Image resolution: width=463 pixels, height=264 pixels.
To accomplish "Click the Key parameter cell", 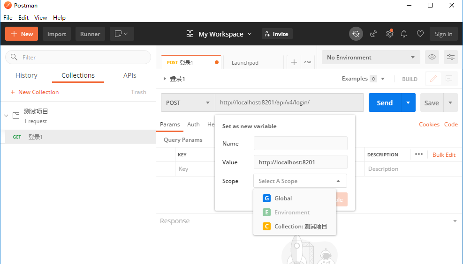I will point(195,169).
